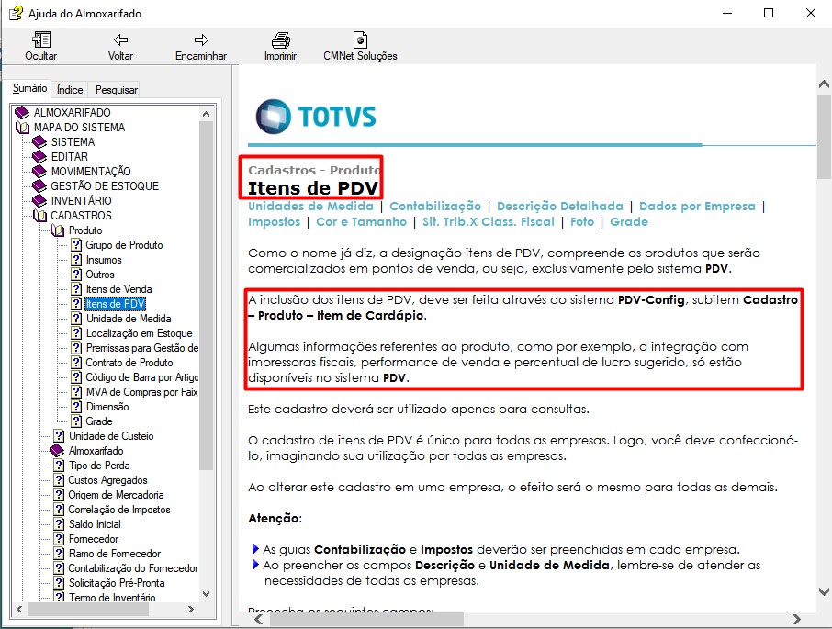Click the topic icon beside Insumos
832x629 pixels.
click(x=76, y=260)
